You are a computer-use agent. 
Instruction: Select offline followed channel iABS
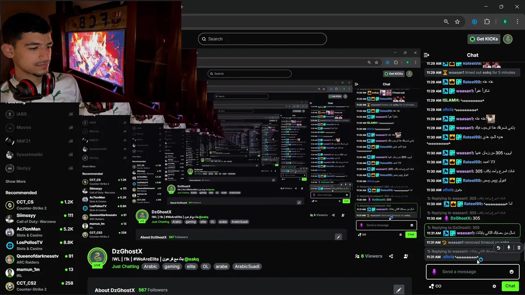click(x=39, y=114)
